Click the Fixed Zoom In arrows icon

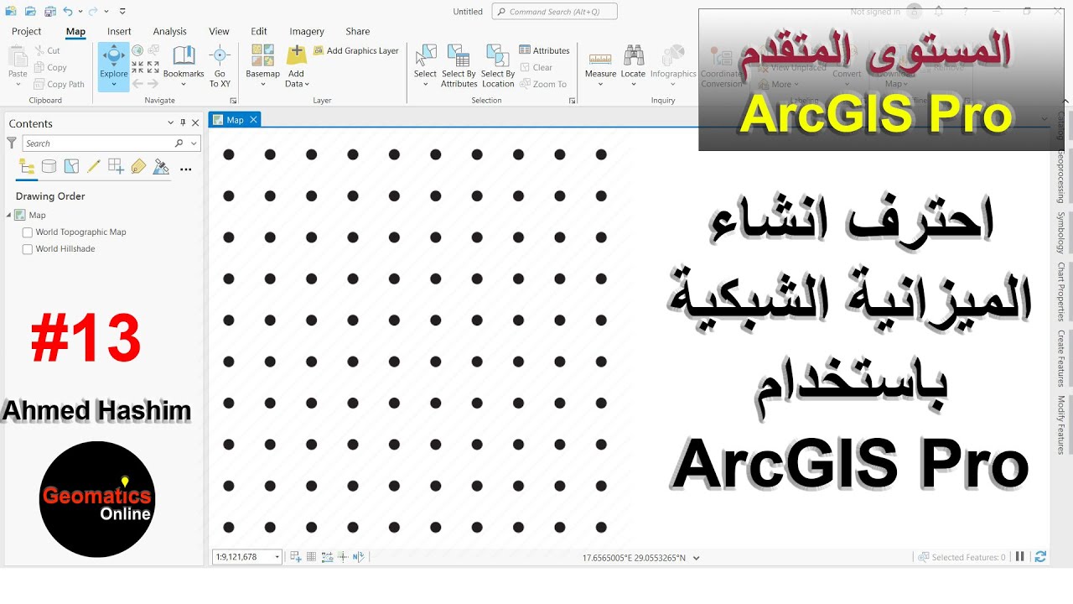tap(137, 67)
